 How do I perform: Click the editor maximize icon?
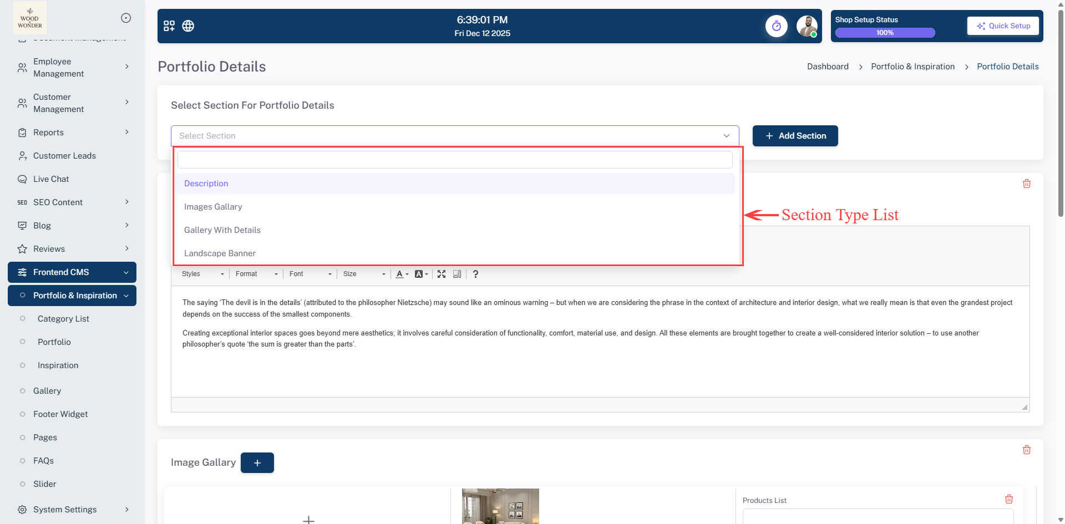coord(442,274)
